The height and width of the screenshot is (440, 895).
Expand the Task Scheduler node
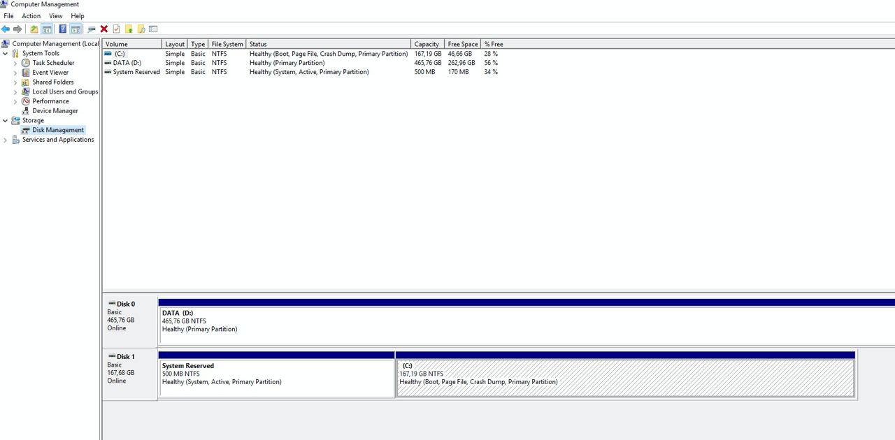[15, 63]
